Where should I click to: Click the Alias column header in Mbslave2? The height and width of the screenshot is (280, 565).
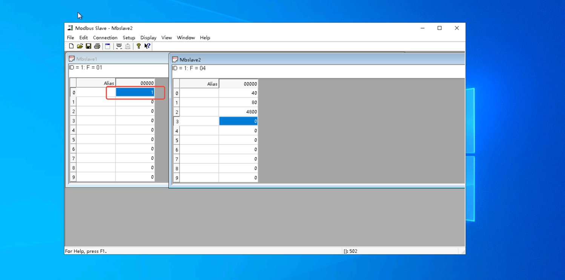coord(199,84)
